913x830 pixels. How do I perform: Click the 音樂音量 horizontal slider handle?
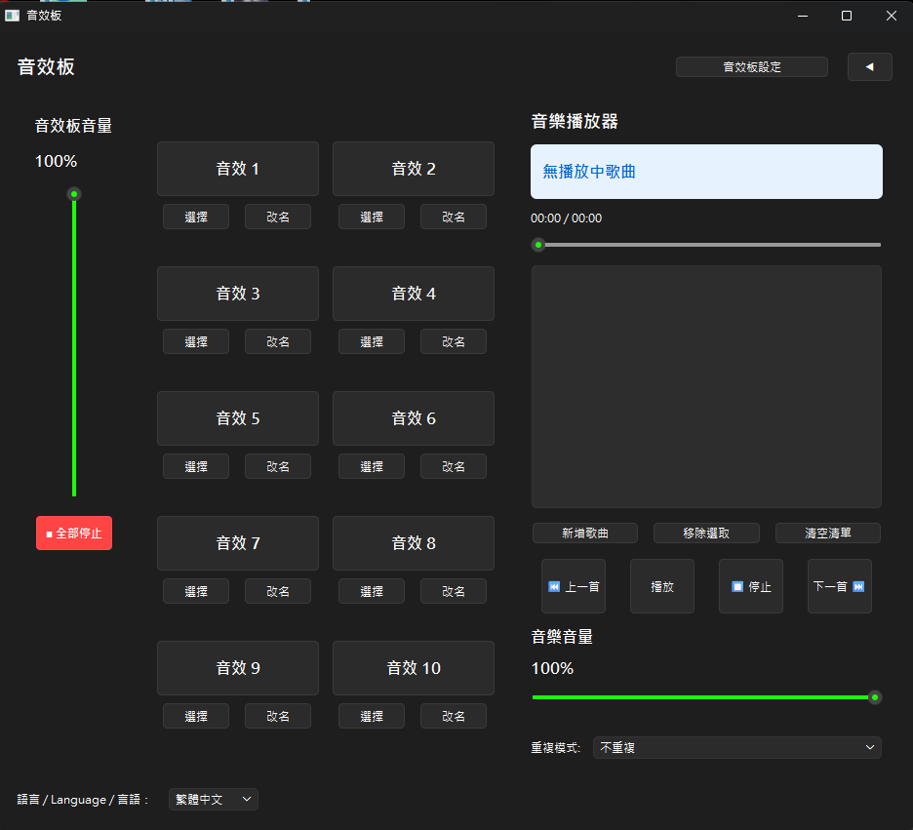click(x=875, y=697)
